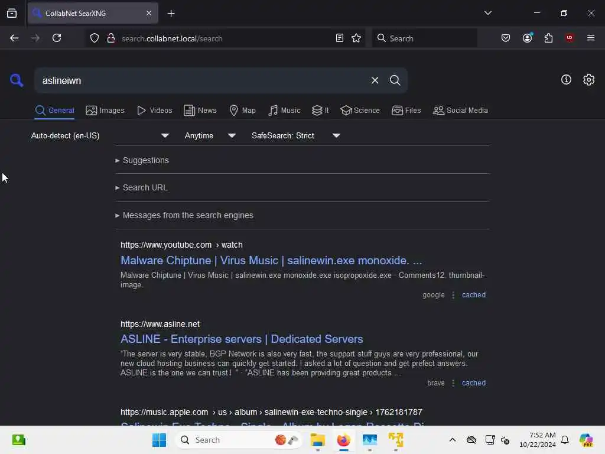The width and height of the screenshot is (605, 454).
Task: Switch to the Images category
Action: point(105,111)
